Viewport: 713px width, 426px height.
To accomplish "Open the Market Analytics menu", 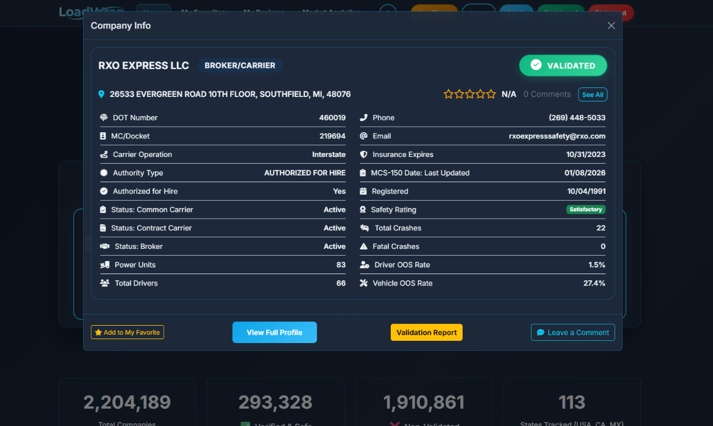I will pyautogui.click(x=331, y=12).
